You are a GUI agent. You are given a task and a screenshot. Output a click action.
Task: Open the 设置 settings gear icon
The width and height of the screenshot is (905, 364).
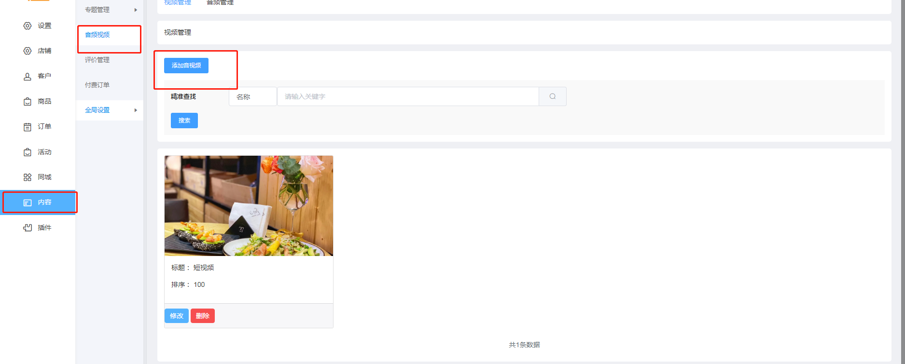pos(28,26)
